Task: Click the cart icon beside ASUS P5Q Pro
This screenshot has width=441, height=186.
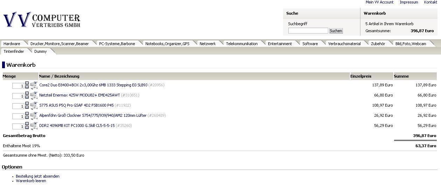Action: click(x=34, y=106)
